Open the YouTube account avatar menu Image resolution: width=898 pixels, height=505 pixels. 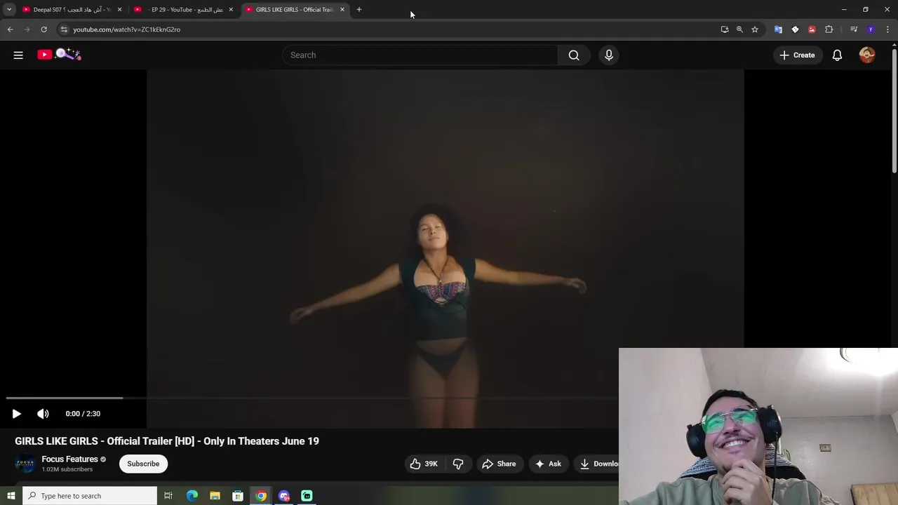pyautogui.click(x=867, y=55)
